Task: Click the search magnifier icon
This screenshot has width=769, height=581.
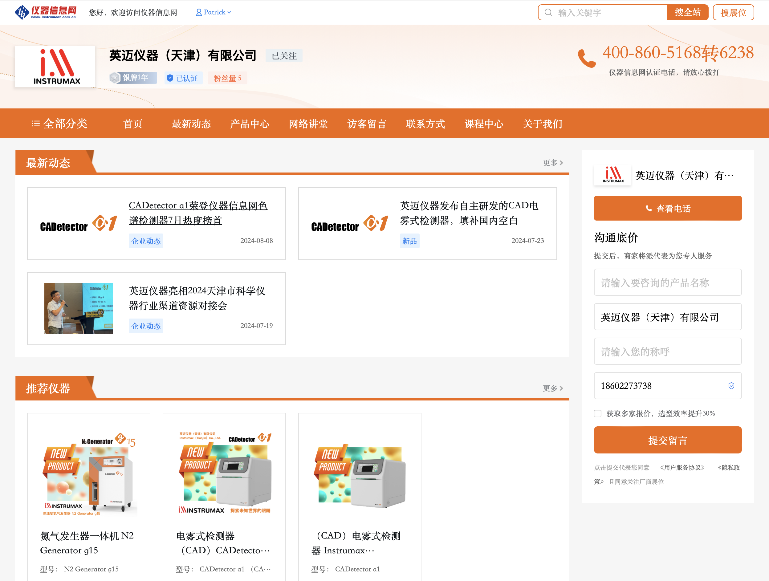Action: 548,13
